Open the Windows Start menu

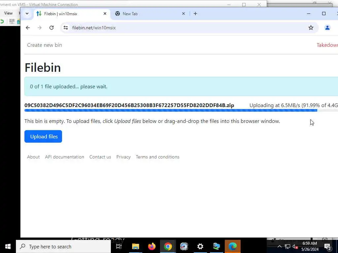pyautogui.click(x=8, y=246)
